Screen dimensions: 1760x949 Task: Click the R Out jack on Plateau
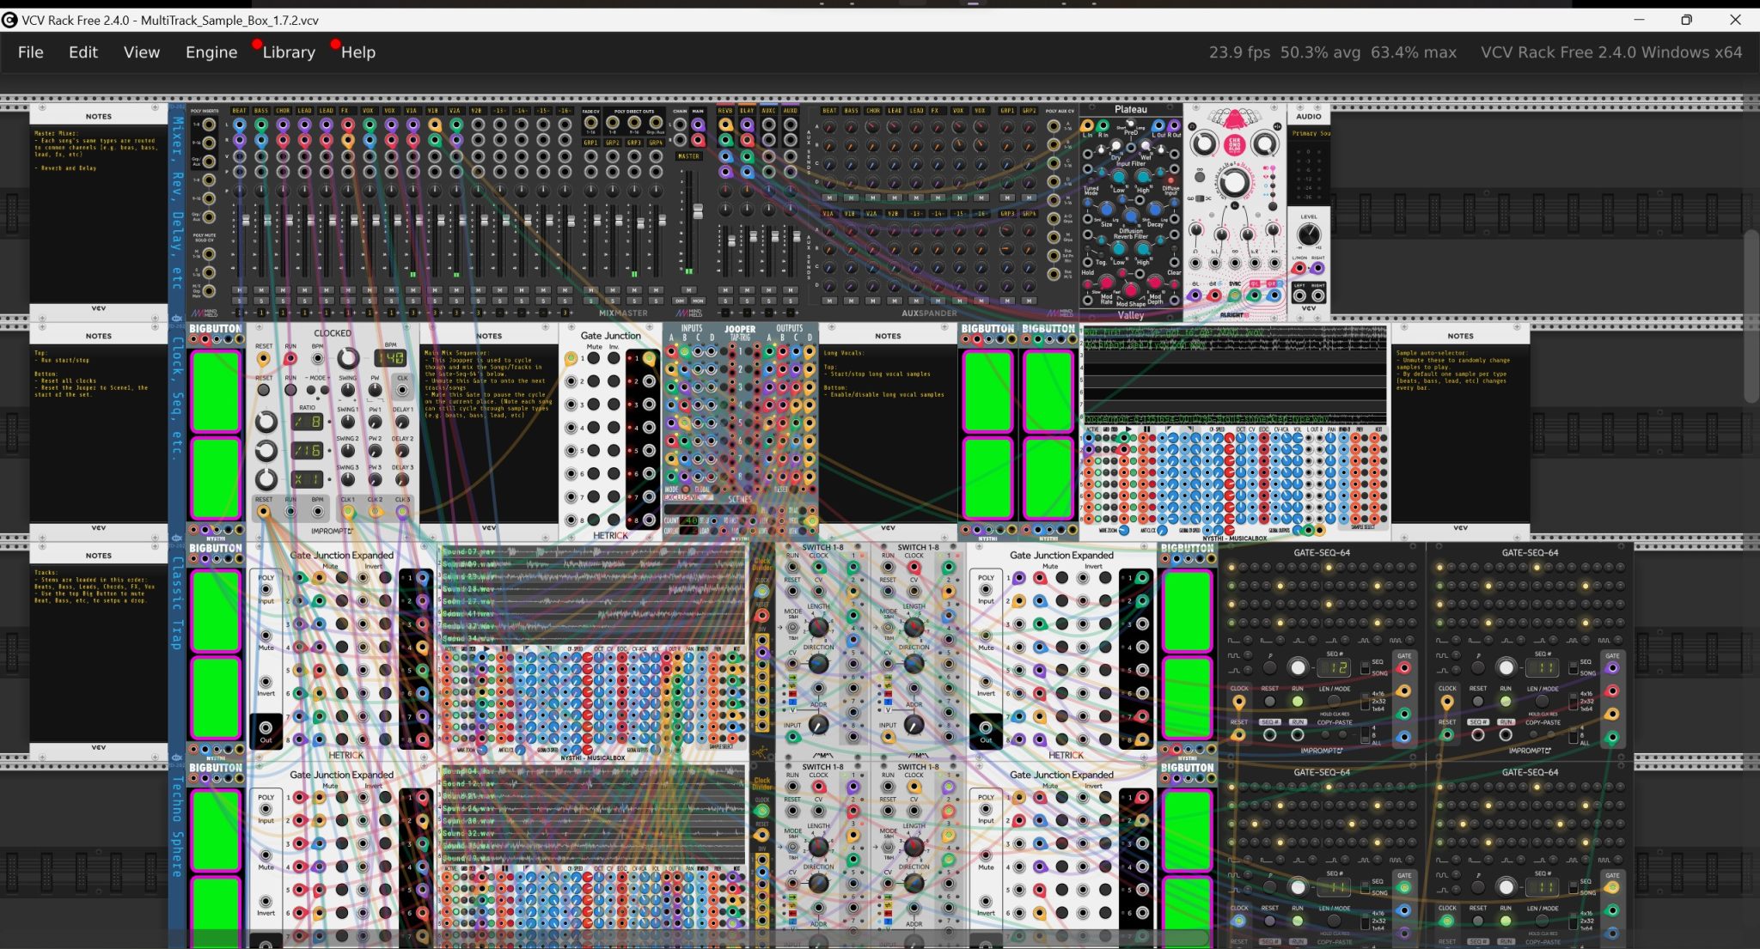coord(1174,125)
